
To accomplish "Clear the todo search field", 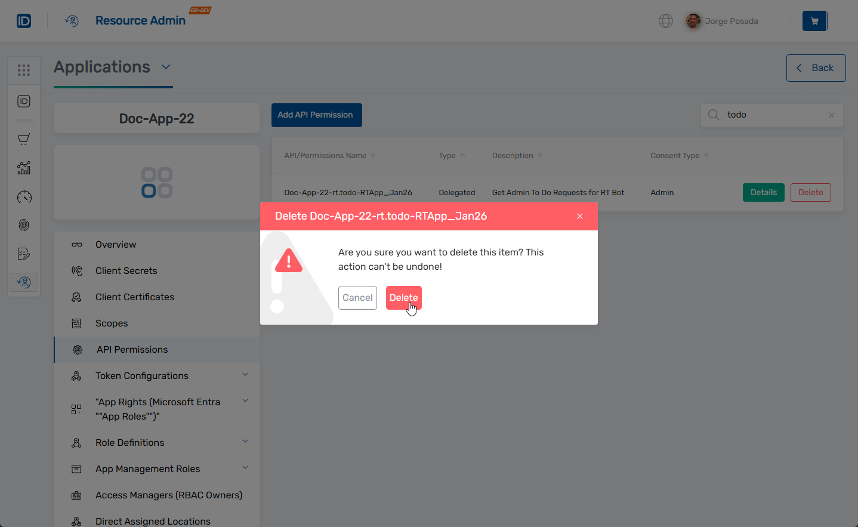I will (831, 115).
